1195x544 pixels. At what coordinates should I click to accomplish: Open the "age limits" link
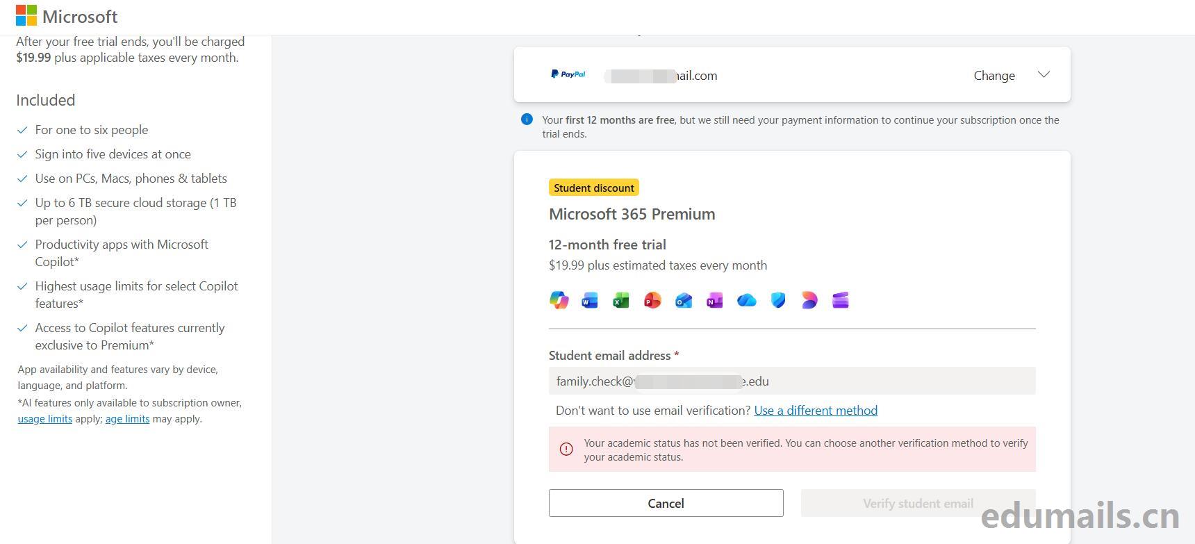click(127, 419)
